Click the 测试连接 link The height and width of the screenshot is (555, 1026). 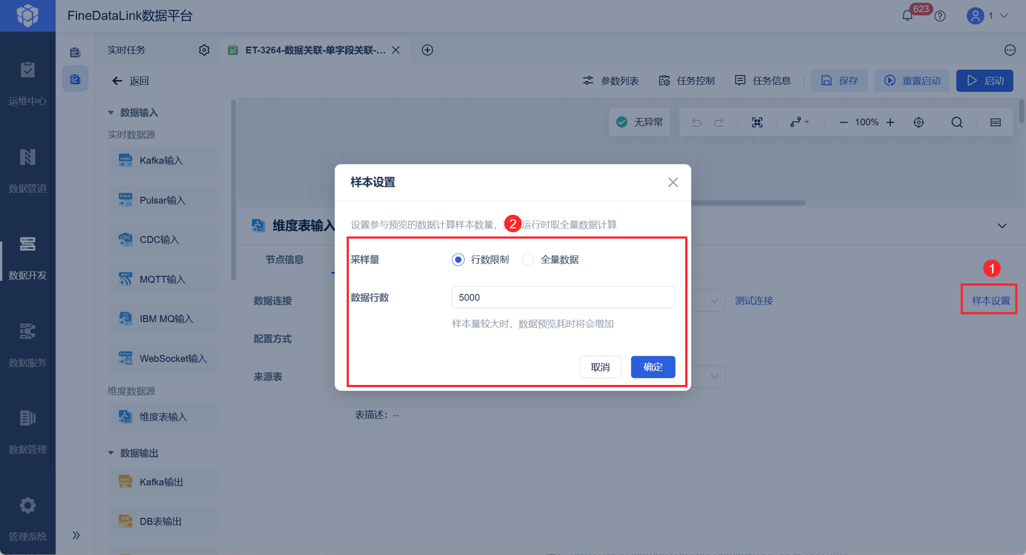point(754,301)
